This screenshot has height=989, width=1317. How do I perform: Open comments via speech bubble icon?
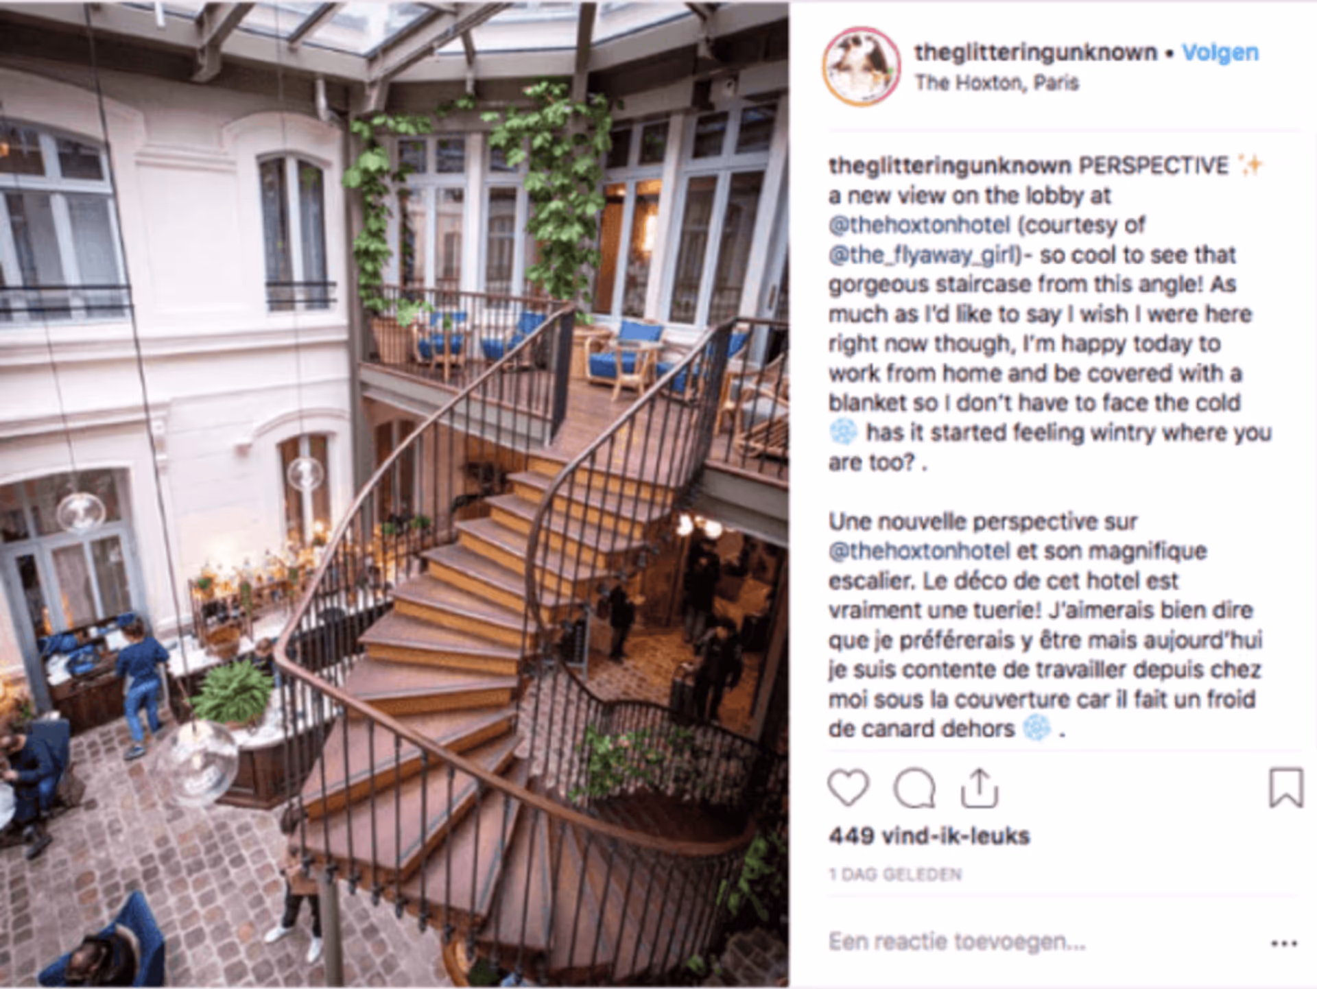click(x=914, y=787)
